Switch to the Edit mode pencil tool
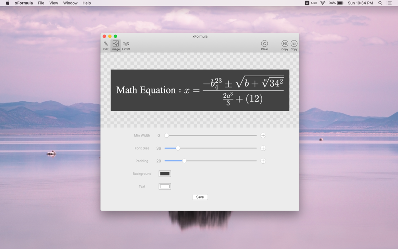Viewport: 398px width, 249px height. click(x=106, y=46)
